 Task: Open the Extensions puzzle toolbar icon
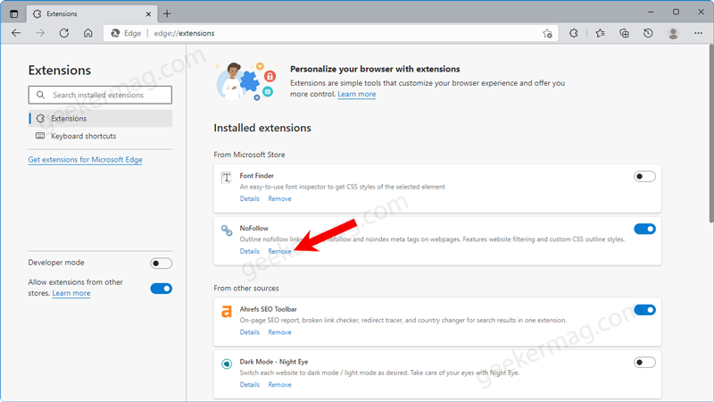coord(573,33)
